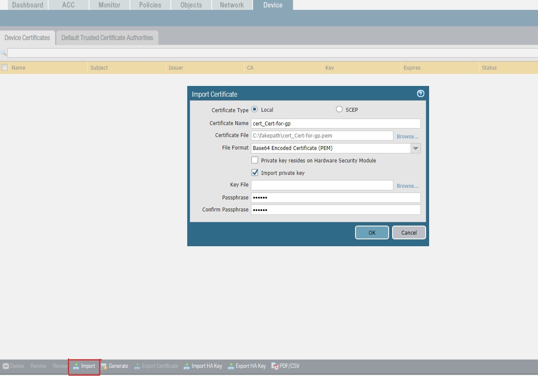Click Browse next to the Key File field

pyautogui.click(x=407, y=186)
